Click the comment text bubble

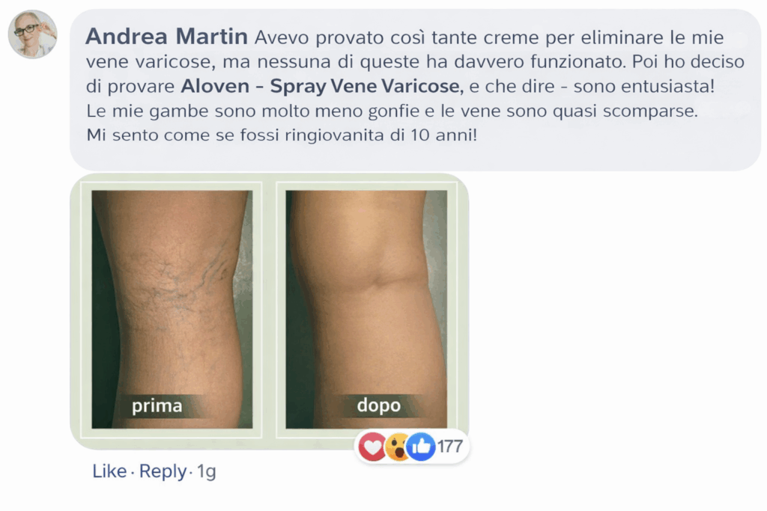[415, 90]
